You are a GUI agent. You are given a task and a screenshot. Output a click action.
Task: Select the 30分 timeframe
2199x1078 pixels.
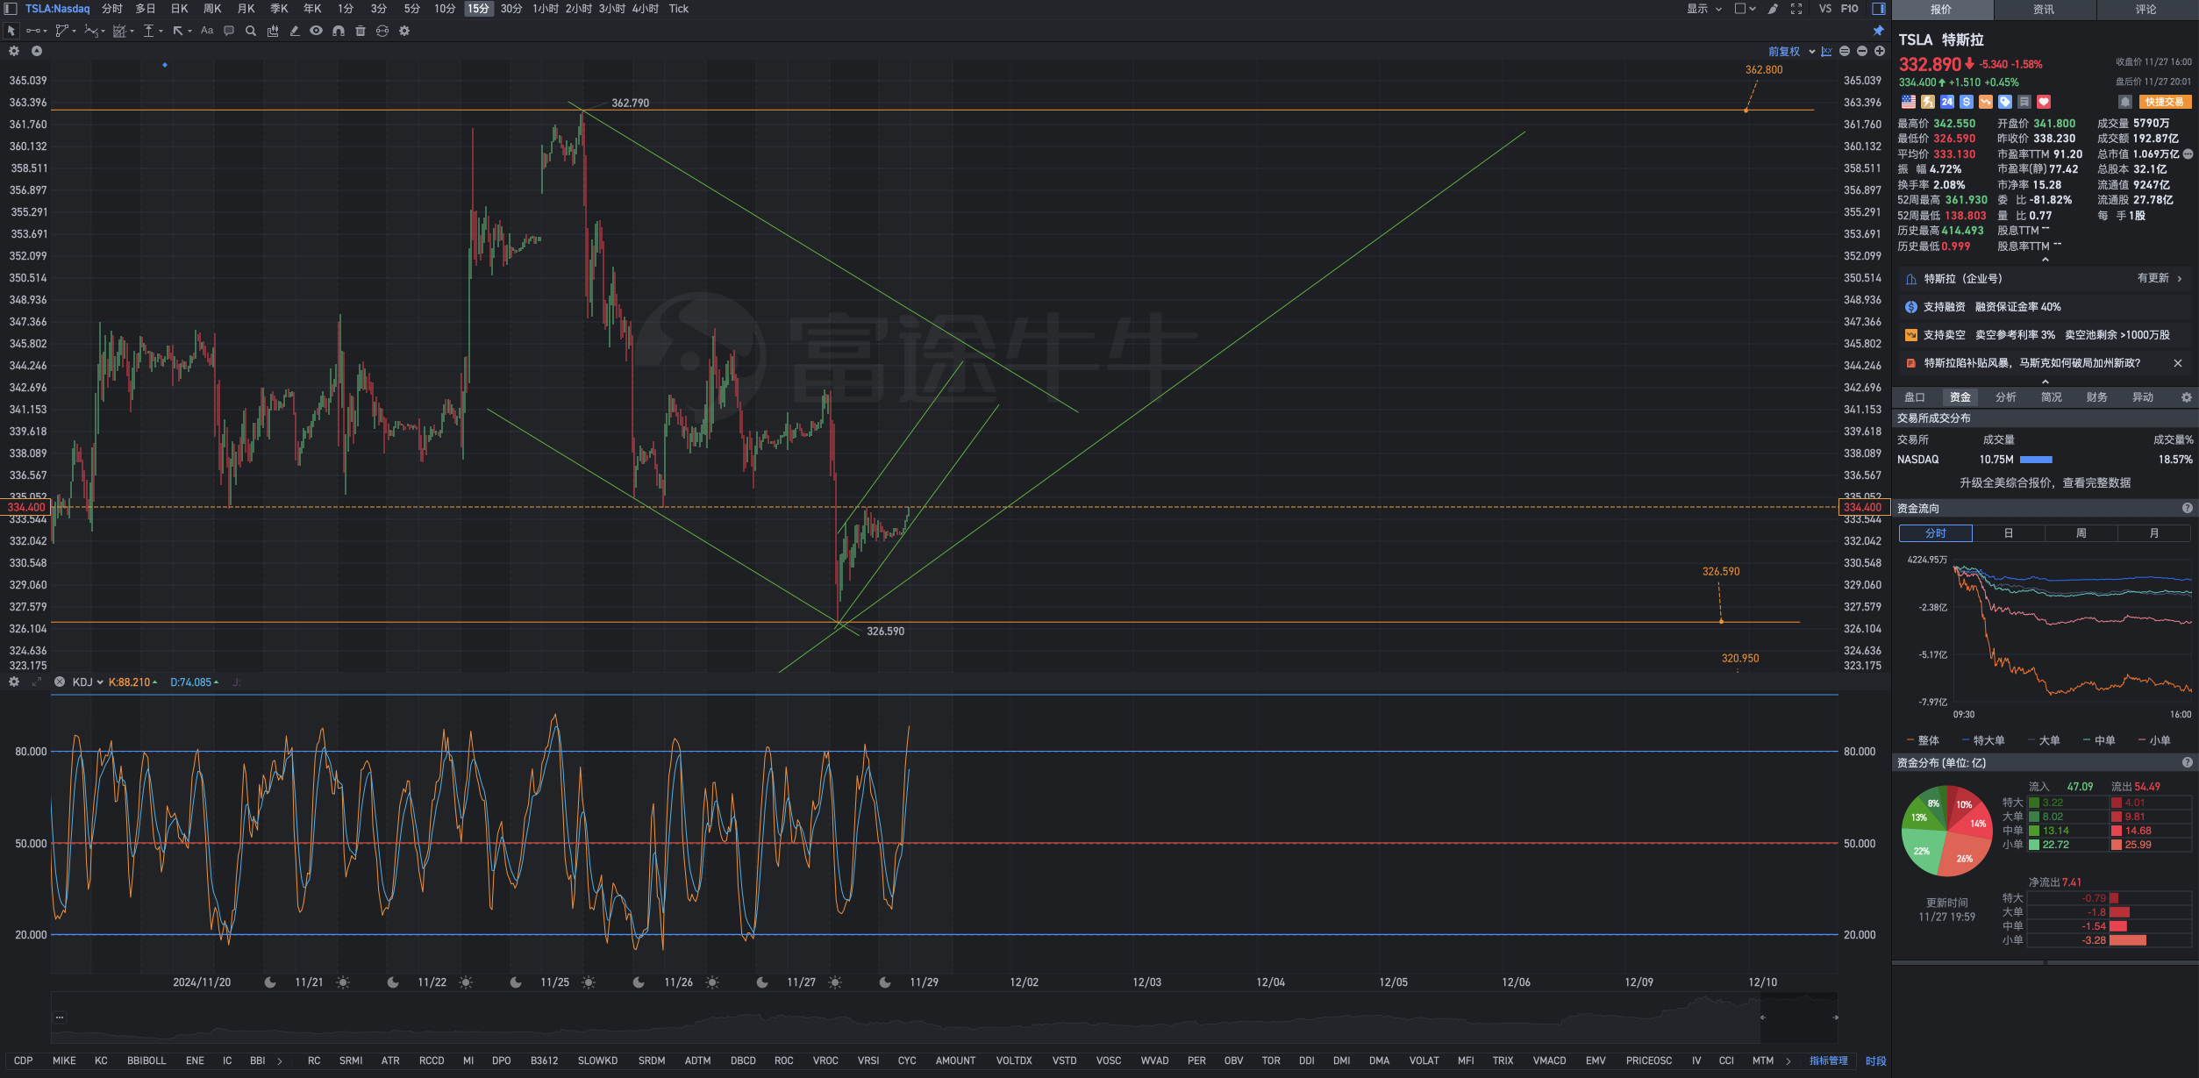click(511, 9)
